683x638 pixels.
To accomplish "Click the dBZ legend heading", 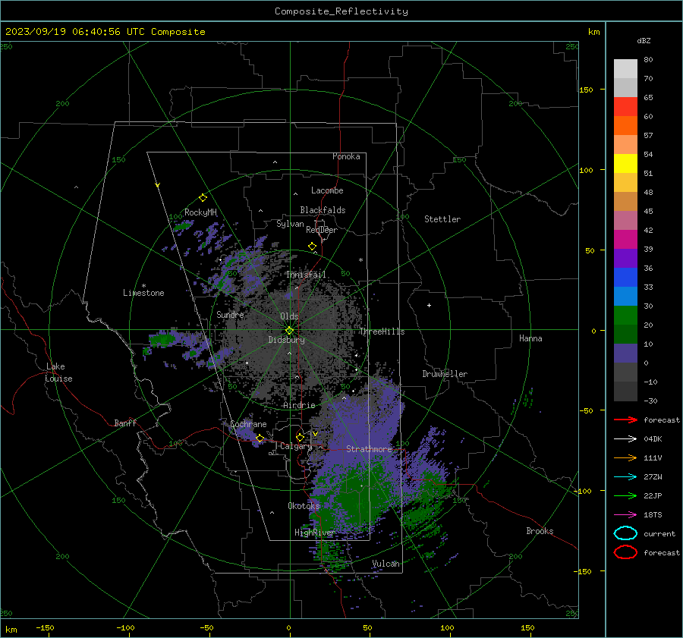I will 644,40.
